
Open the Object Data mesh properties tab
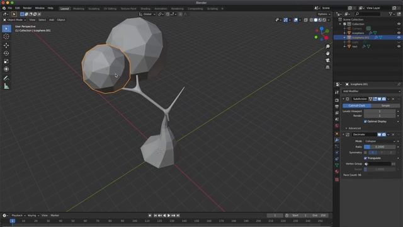[337, 165]
